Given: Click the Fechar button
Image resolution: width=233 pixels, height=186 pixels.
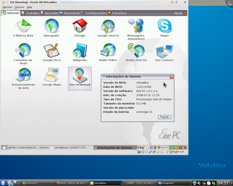Looking at the screenshot, I should 164,117.
